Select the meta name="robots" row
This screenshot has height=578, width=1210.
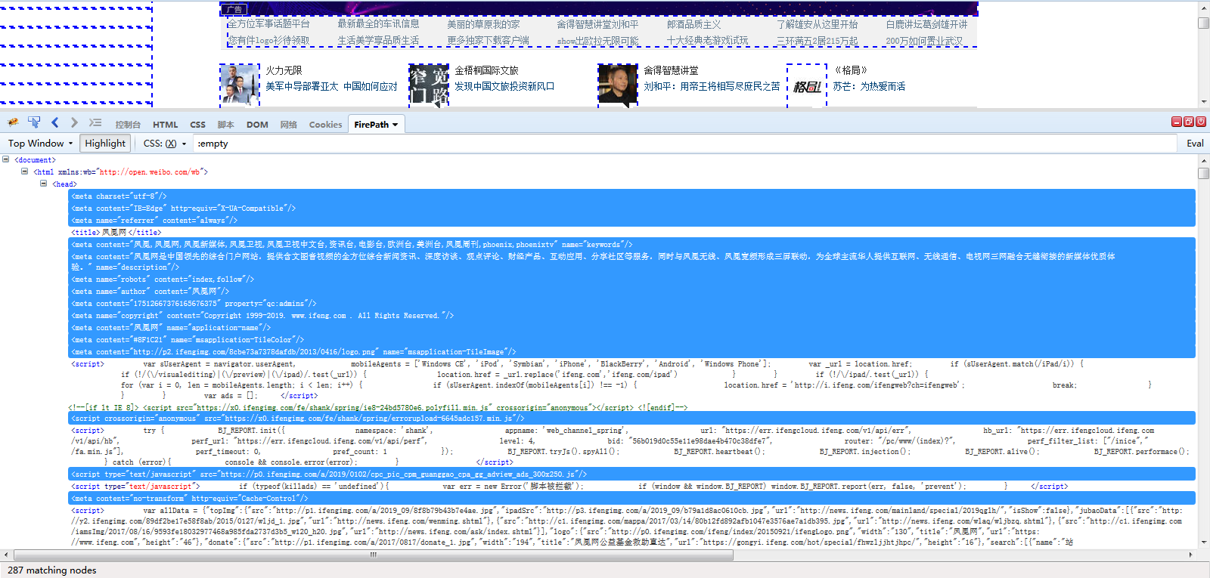632,279
